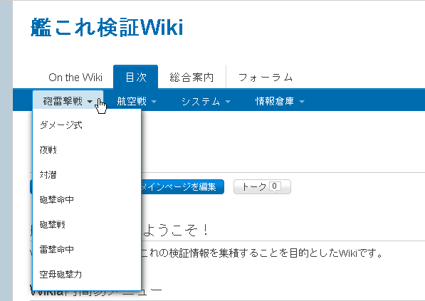Collapse the 砲雷撃戦 dropdown menu
The image size is (425, 301).
(x=68, y=101)
